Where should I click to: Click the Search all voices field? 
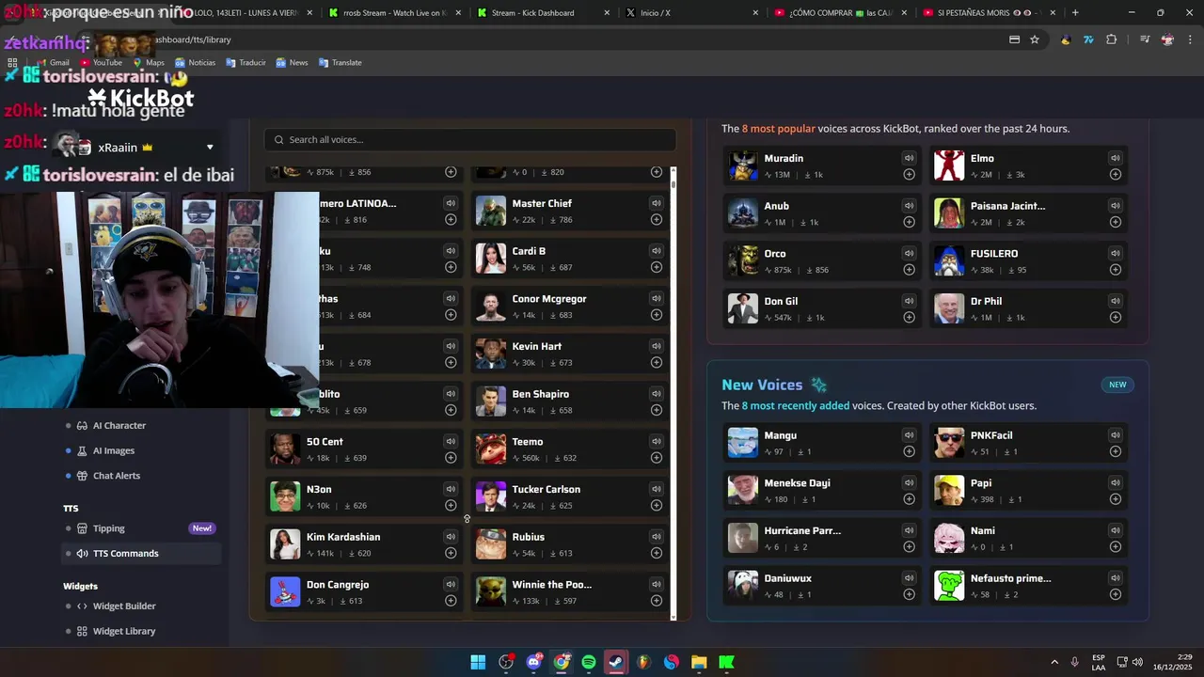(470, 139)
